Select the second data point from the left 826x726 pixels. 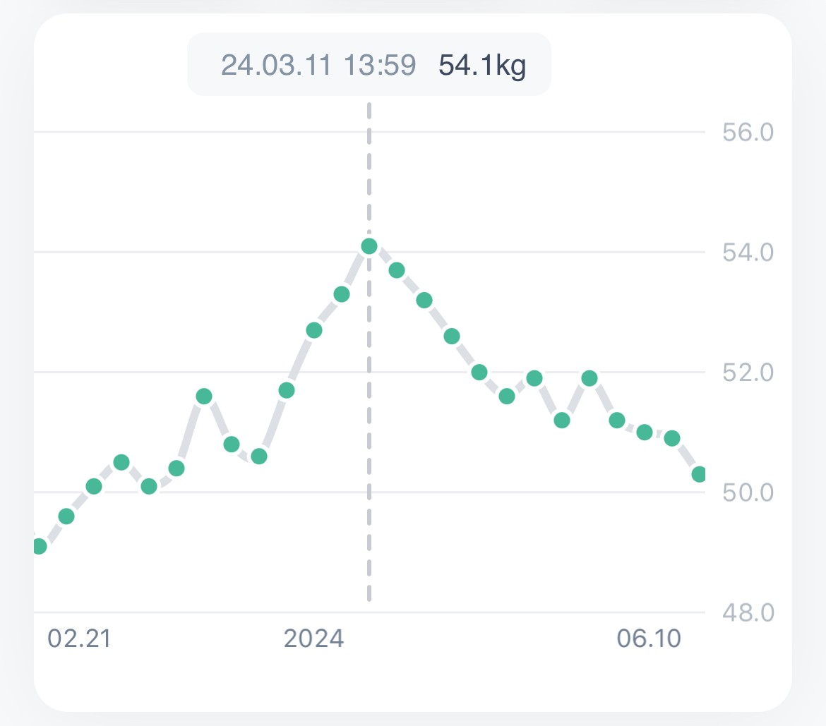66,516
